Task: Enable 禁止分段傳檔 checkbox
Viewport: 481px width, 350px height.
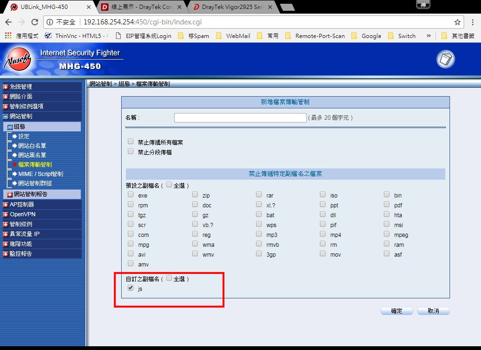Action: point(131,151)
